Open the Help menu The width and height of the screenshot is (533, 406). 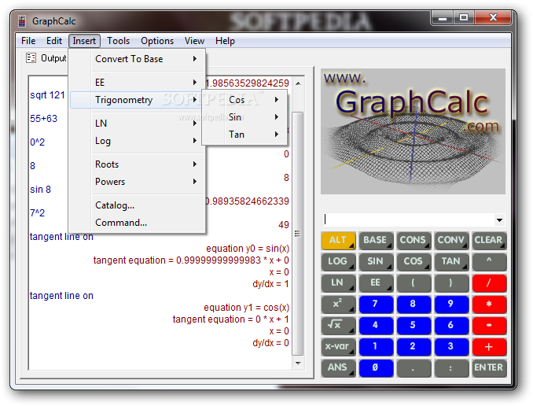(x=225, y=41)
